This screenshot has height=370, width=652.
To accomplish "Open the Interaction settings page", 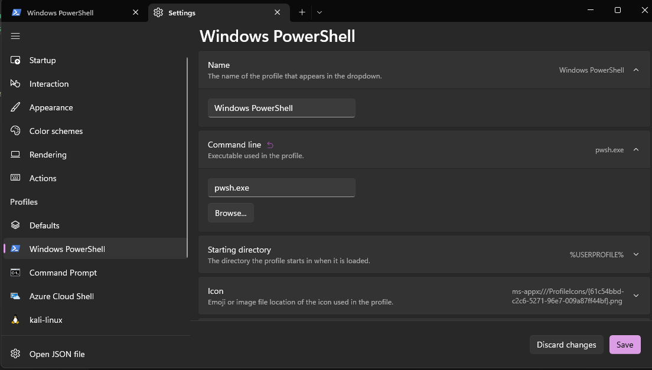I will click(49, 84).
